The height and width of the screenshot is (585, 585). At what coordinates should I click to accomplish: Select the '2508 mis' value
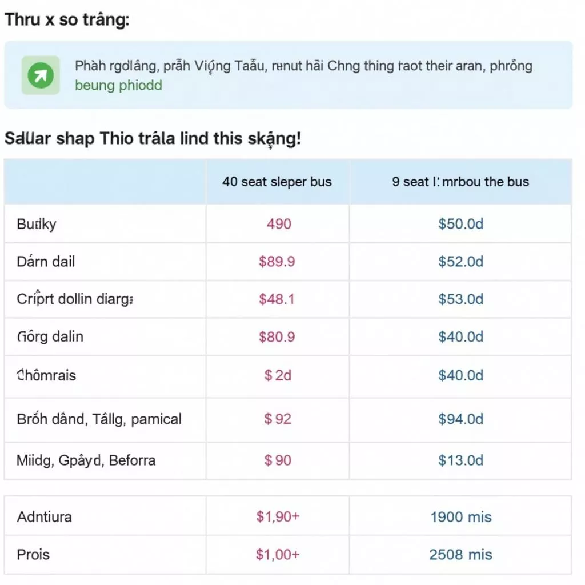click(x=460, y=554)
